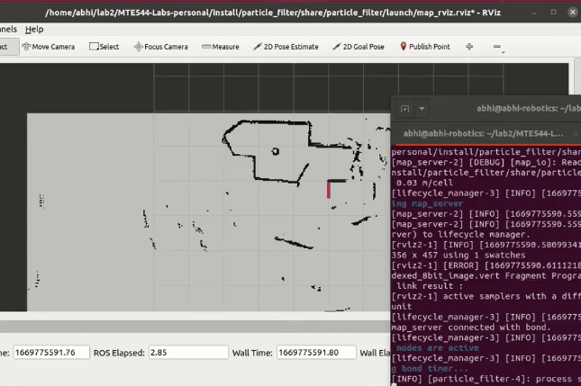The width and height of the screenshot is (581, 386).
Task: Minimize the RViz window
Action: tap(534, 13)
